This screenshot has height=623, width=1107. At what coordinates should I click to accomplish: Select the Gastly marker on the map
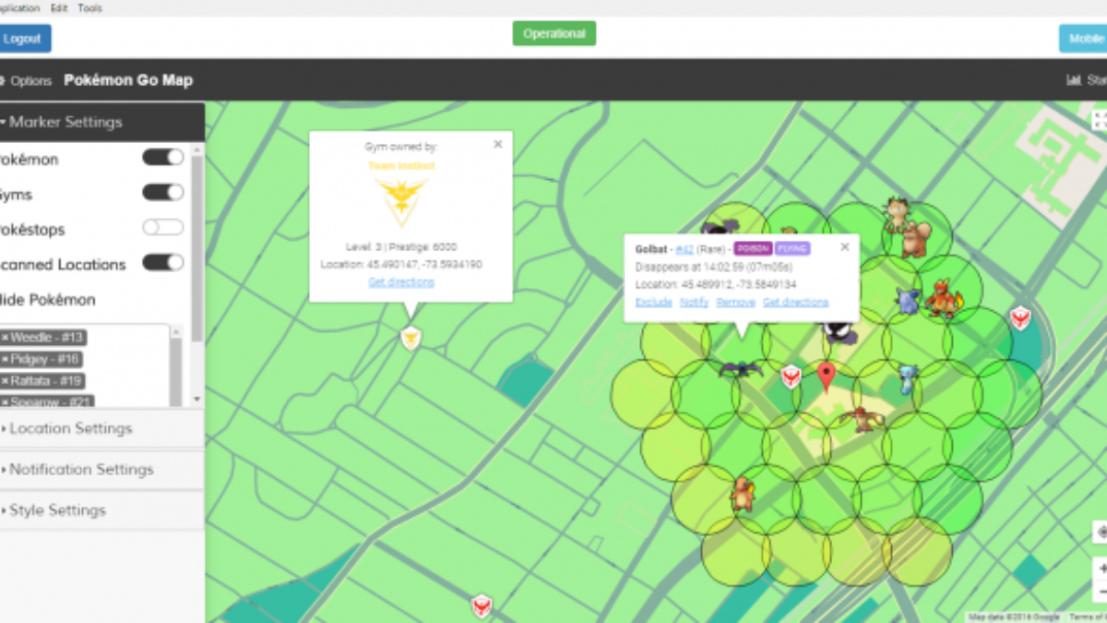coord(839,331)
